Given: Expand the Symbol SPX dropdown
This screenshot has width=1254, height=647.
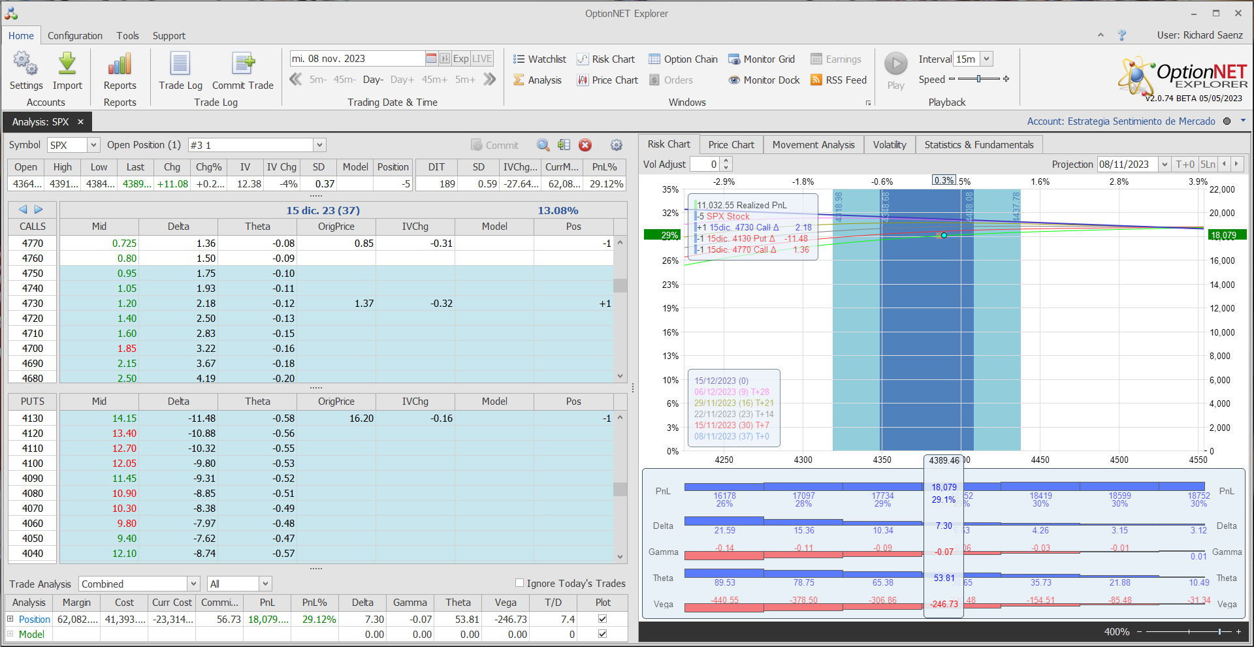Looking at the screenshot, I should coord(93,145).
